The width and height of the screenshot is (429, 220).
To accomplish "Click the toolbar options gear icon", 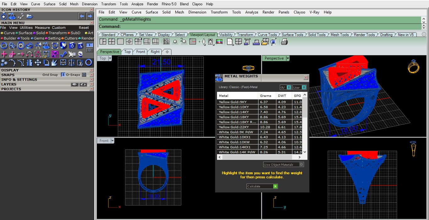I will tap(424, 34).
